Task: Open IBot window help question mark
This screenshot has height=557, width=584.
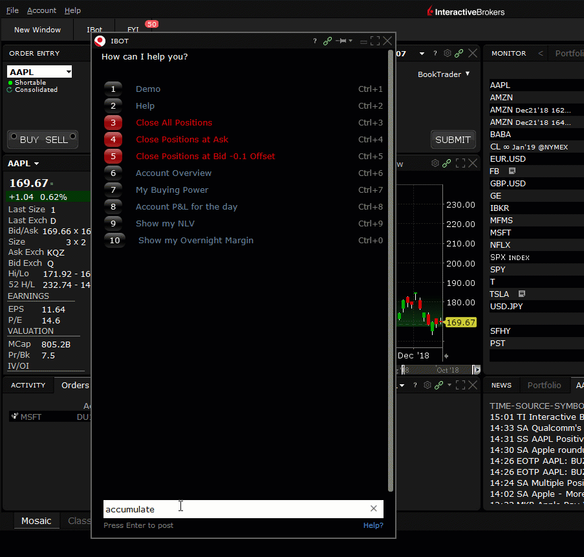Action: pyautogui.click(x=315, y=41)
